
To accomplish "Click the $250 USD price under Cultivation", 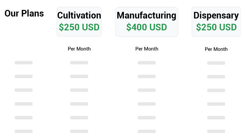I will click(x=79, y=27).
